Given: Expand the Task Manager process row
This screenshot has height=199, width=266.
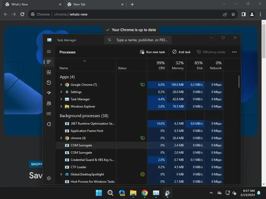Looking at the screenshot, I should tap(61, 99).
